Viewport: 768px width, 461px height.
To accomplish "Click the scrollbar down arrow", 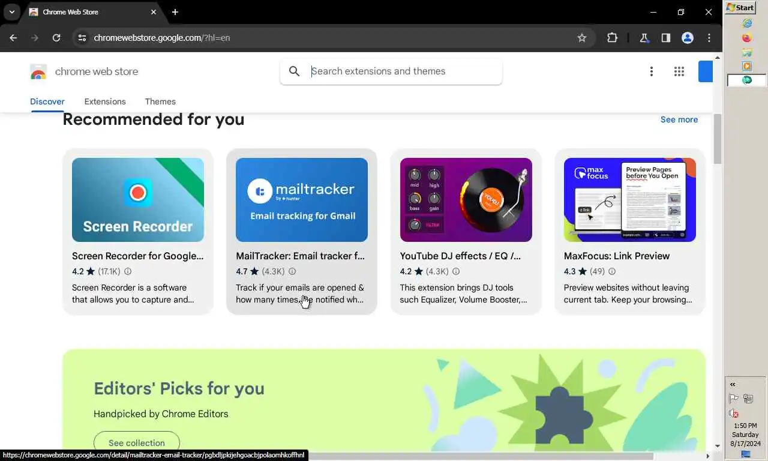I will pyautogui.click(x=718, y=446).
